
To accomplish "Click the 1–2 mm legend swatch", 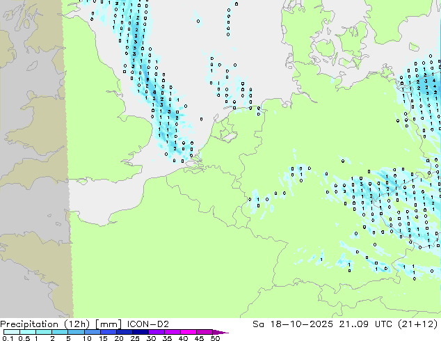I will (44, 332).
